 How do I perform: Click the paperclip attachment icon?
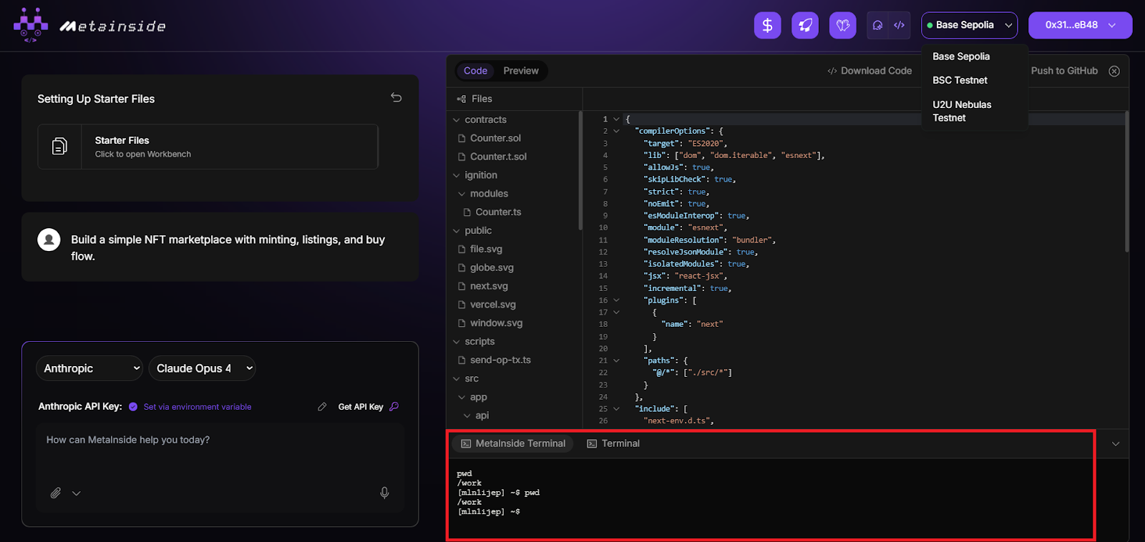pyautogui.click(x=56, y=493)
